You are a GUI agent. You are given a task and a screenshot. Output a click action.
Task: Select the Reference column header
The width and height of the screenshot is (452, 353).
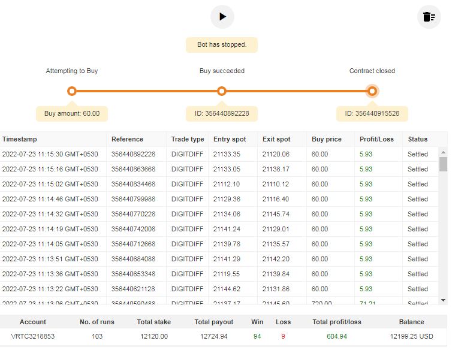[x=127, y=139]
